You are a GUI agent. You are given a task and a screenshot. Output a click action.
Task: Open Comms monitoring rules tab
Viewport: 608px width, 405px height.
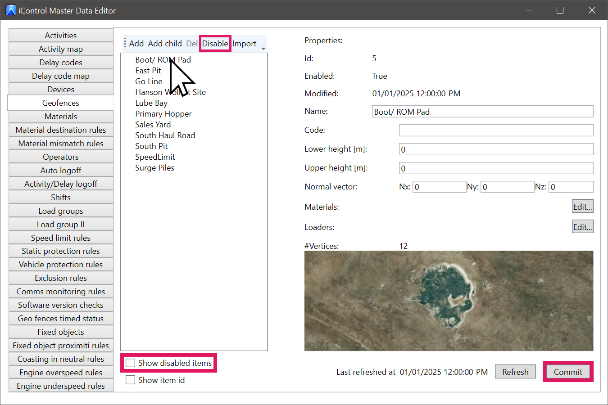point(61,292)
